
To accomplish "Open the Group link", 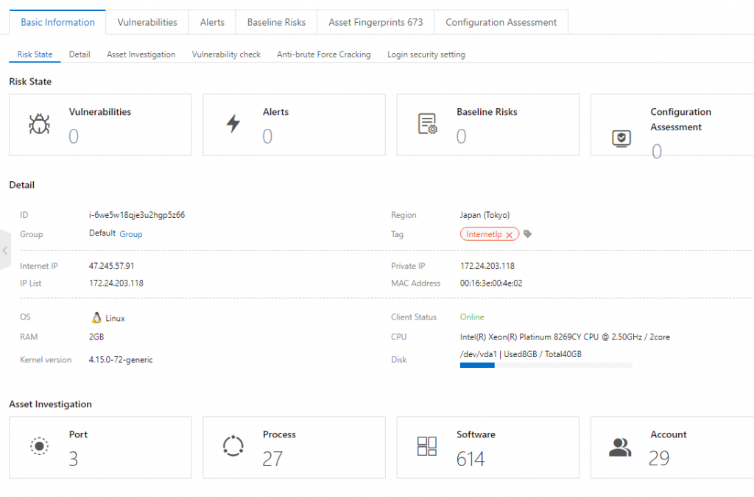I will 130,234.
